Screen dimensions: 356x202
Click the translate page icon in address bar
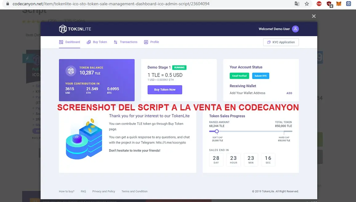click(x=297, y=4)
